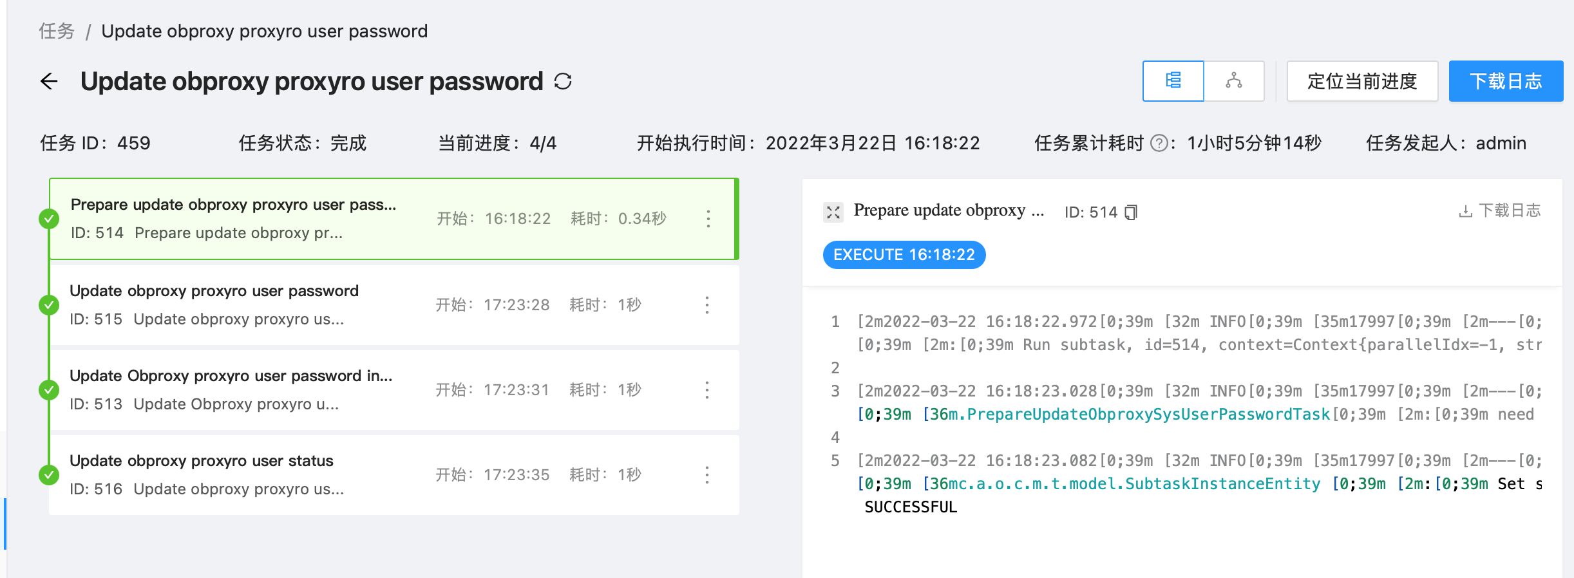Screen dimensions: 1574x578
Task: Click elapsed time 0.34秒 of subtask 514
Action: (x=642, y=219)
